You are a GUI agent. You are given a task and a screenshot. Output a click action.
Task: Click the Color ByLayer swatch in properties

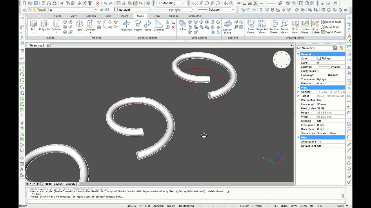coord(319,58)
